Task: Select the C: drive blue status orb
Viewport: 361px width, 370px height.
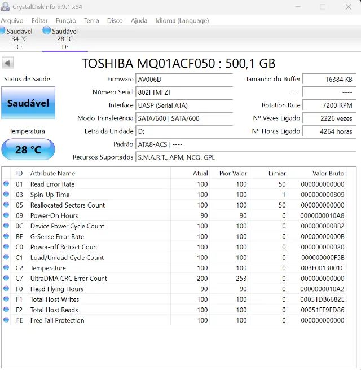Action: click(x=2, y=30)
